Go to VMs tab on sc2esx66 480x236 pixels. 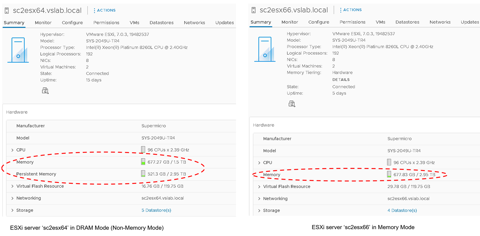pos(380,22)
